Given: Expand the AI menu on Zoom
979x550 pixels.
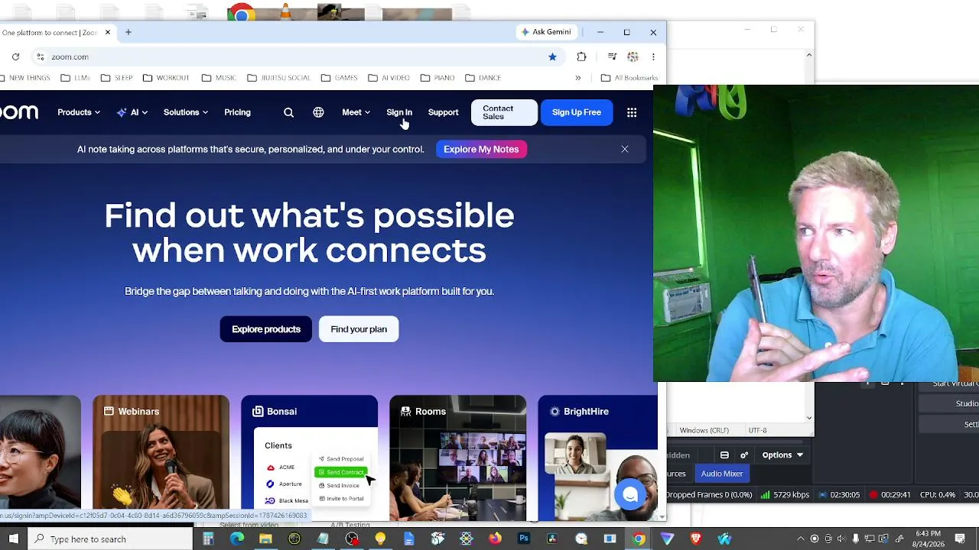Looking at the screenshot, I should pyautogui.click(x=132, y=112).
